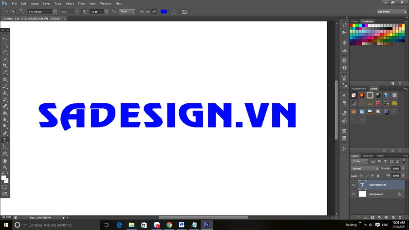Open the Info panel icon
The height and width of the screenshot is (230, 409).
344,68
